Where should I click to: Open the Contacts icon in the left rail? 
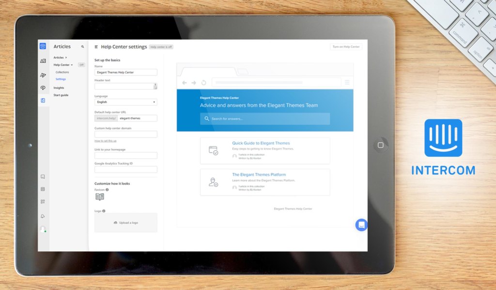pos(43,61)
